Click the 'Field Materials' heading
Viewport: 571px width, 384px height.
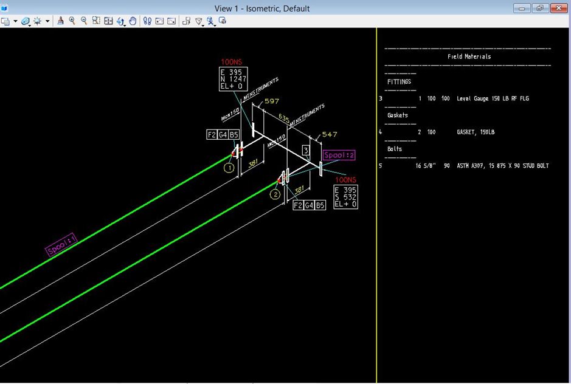click(469, 57)
